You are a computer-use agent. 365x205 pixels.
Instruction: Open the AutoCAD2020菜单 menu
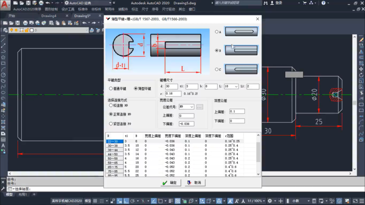(x=27, y=9)
